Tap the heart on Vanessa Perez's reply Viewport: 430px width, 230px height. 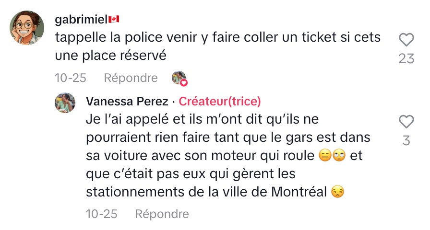pyautogui.click(x=406, y=122)
